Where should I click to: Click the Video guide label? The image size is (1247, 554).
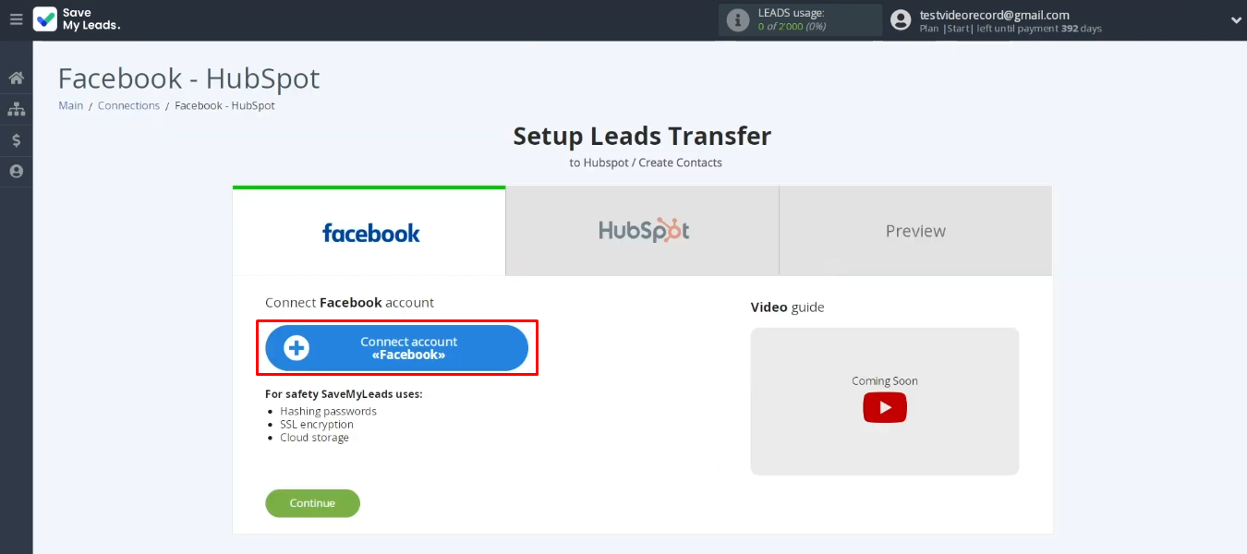[787, 307]
